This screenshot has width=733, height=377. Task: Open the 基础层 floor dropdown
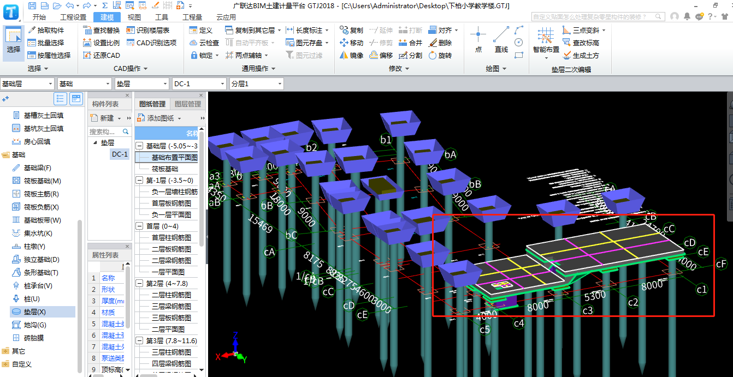pyautogui.click(x=51, y=84)
